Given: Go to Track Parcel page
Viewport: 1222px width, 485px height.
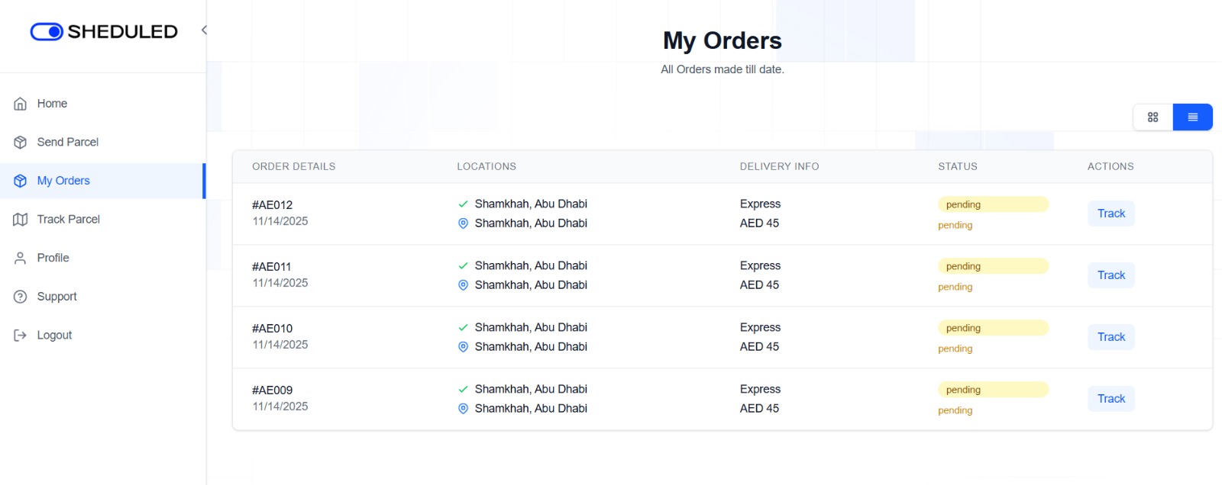Looking at the screenshot, I should pyautogui.click(x=68, y=220).
